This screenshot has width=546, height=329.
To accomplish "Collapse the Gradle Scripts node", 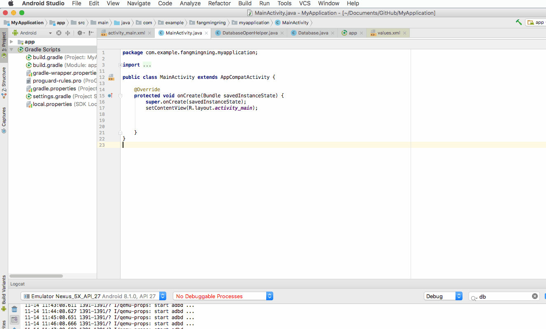I will 12,49.
